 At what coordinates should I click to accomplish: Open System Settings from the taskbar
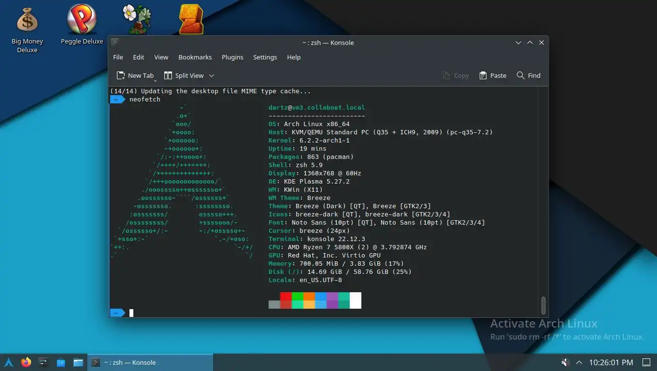pos(43,362)
